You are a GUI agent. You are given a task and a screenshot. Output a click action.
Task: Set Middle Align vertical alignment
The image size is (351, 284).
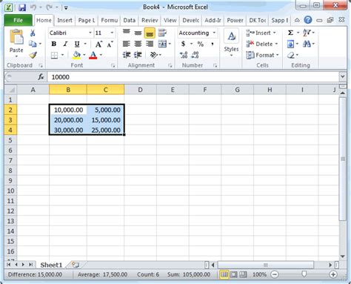138,33
